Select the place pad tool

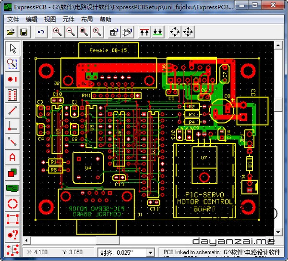[x=12, y=79]
